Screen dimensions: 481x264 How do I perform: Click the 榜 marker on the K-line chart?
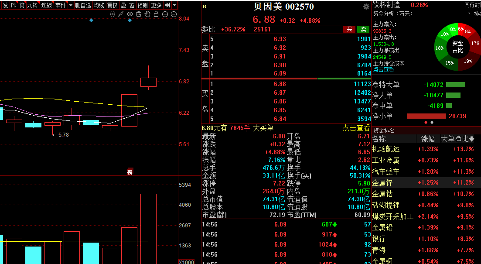[x=130, y=172]
